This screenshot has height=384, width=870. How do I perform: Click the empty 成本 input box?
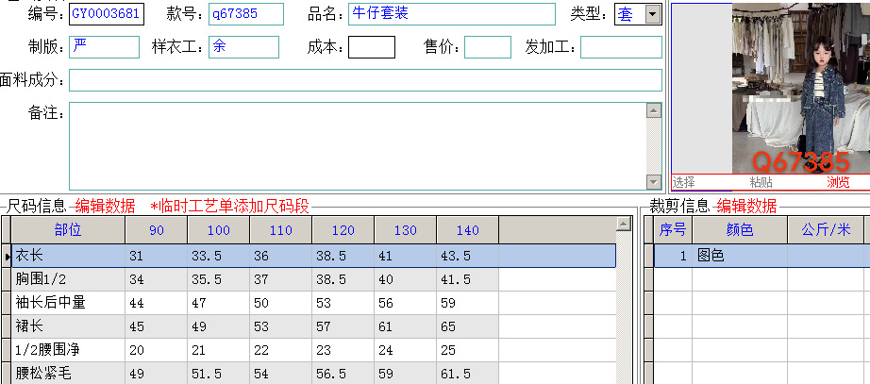click(372, 47)
